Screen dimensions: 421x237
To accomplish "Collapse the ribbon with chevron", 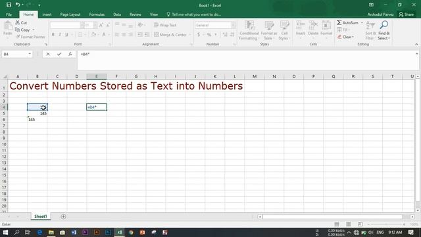I will click(416, 44).
